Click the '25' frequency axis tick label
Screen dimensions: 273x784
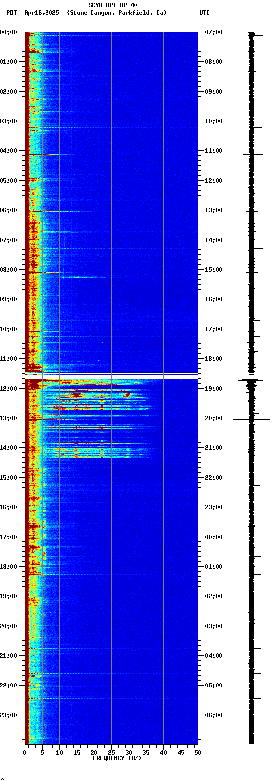point(111,753)
